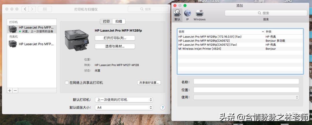This screenshot has height=125, width=312.
Task: Select HP LaserJet M128fp [172.16.0.51] (Fax) row
Action: (x=240, y=37)
